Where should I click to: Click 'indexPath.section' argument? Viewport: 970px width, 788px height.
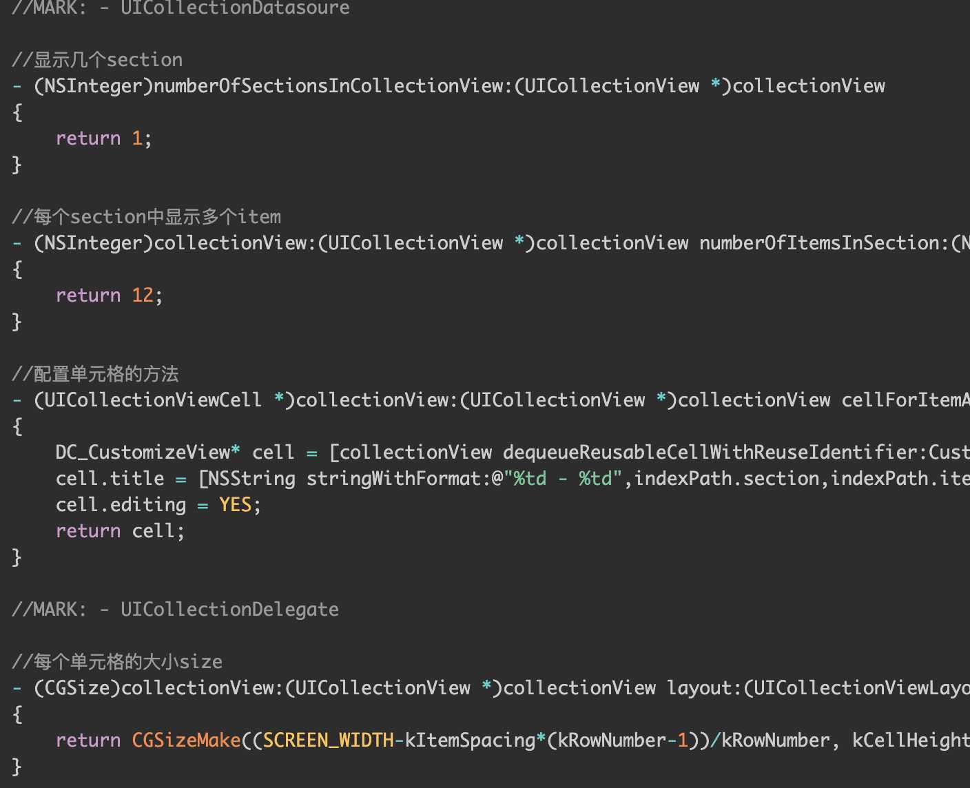[x=726, y=479]
